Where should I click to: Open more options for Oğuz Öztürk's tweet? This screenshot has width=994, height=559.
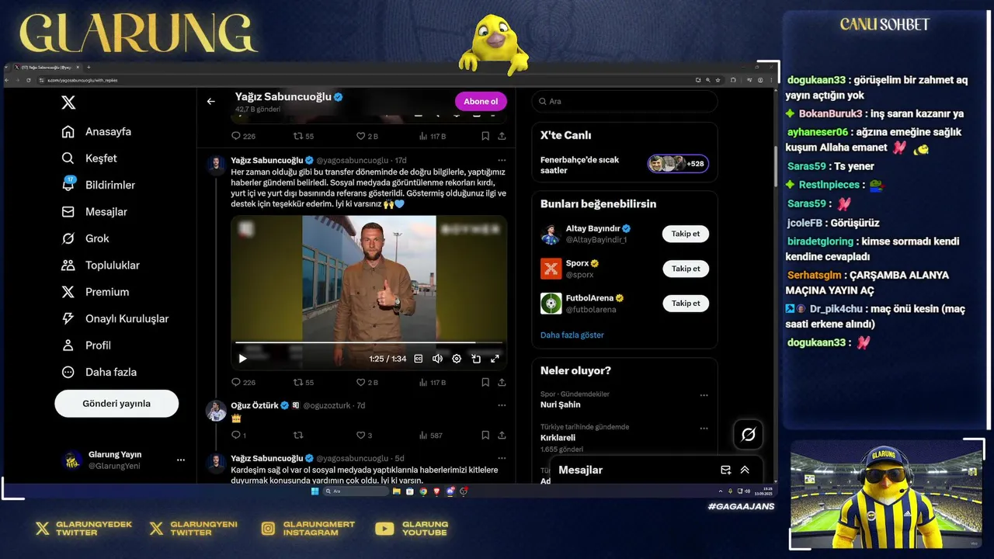(x=502, y=405)
